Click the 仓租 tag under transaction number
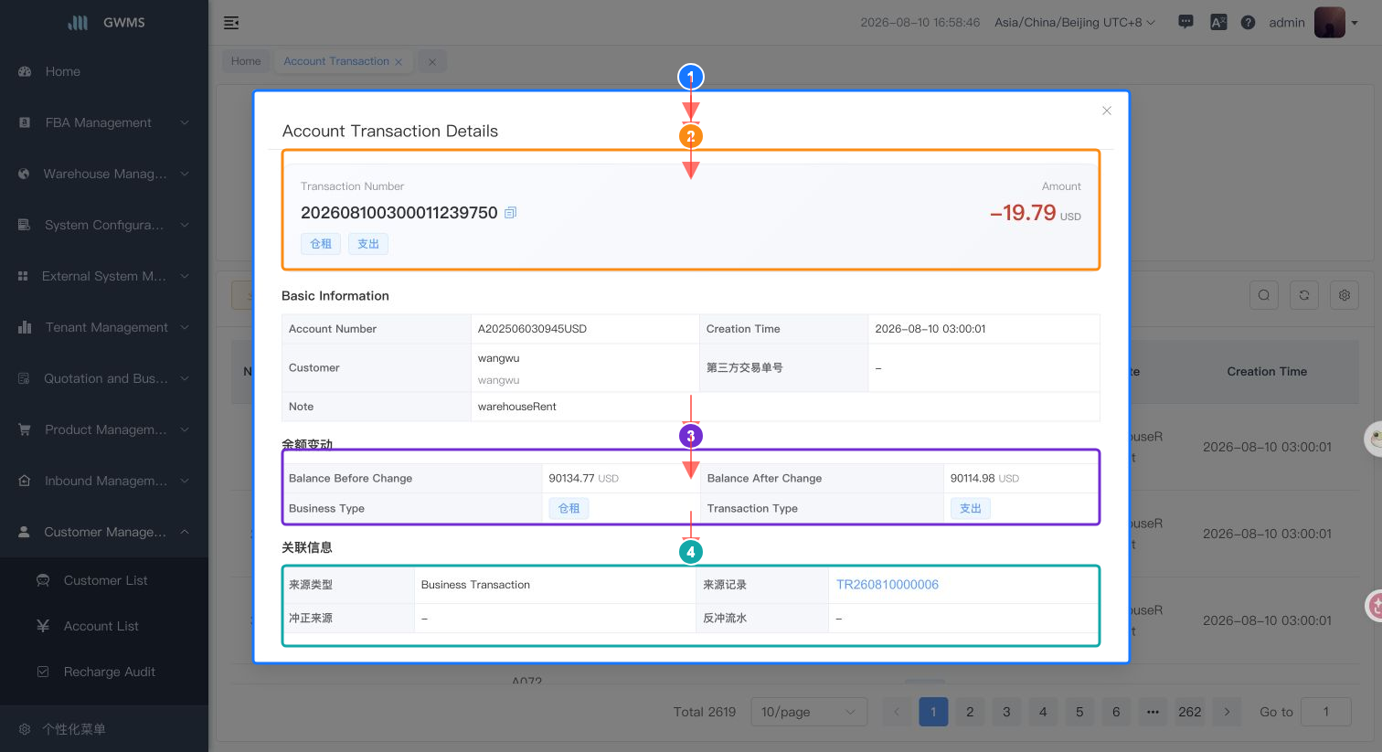 [x=321, y=244]
